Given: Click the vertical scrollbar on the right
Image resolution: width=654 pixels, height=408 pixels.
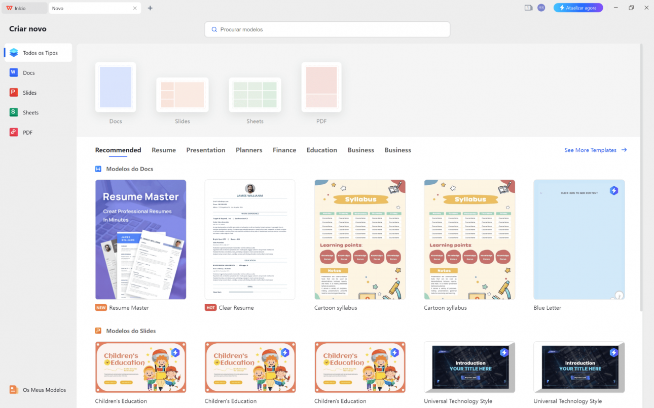Looking at the screenshot, I should point(641,177).
